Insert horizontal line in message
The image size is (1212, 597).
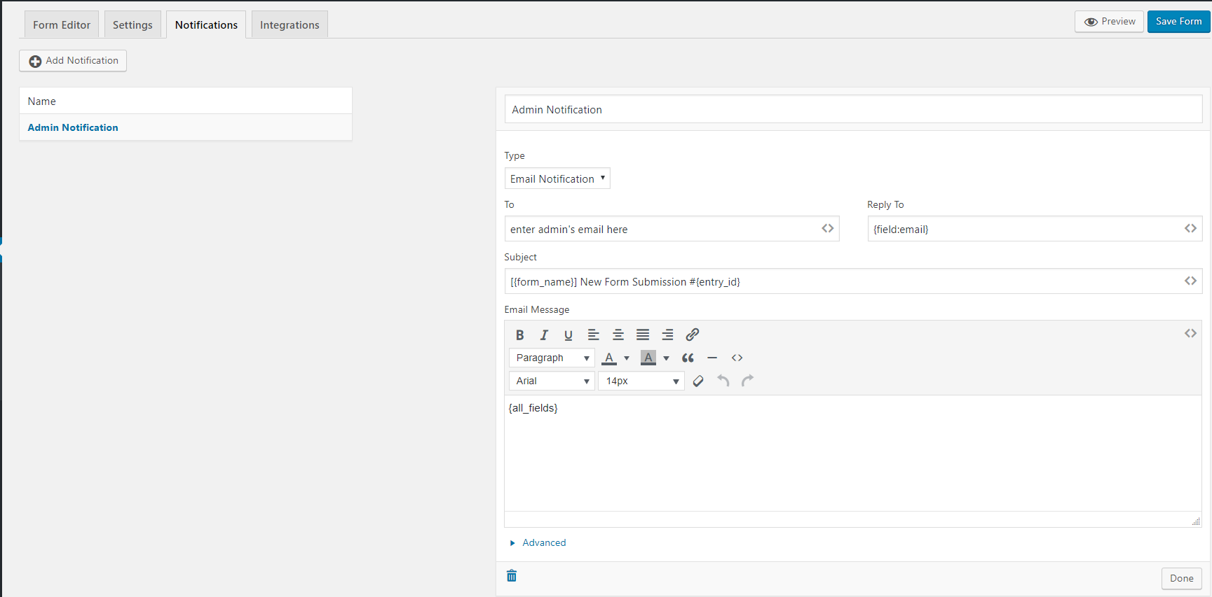(712, 358)
